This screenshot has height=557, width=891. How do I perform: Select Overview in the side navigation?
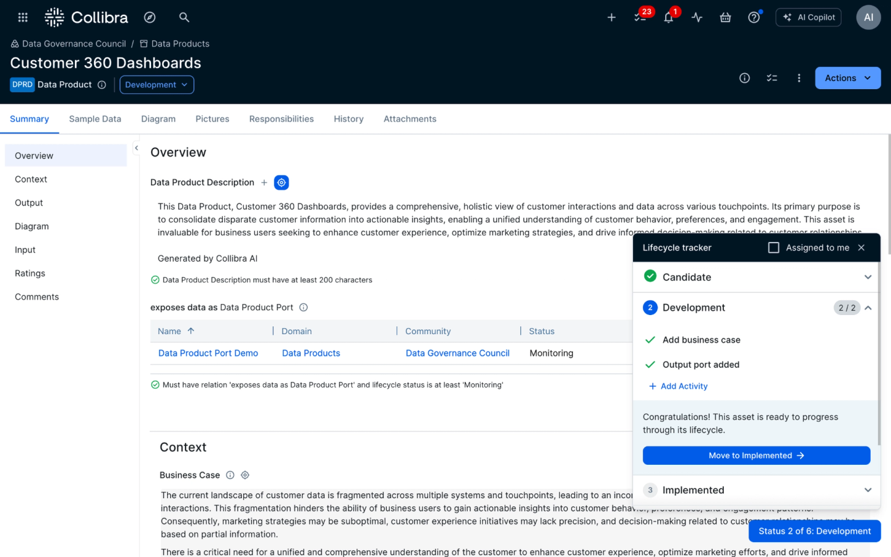click(x=66, y=155)
